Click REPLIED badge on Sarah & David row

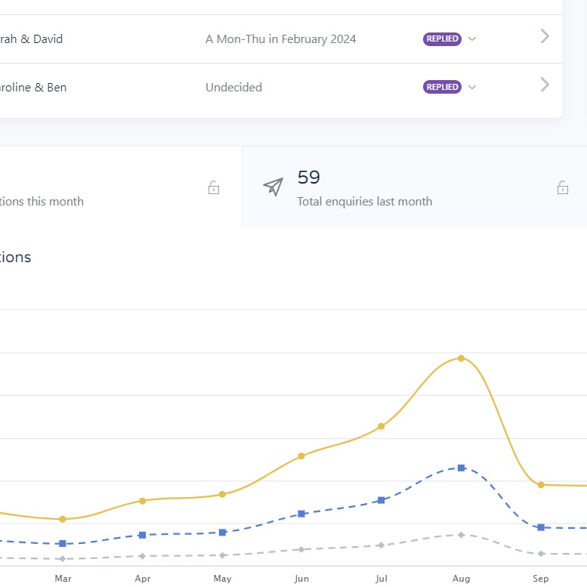(442, 39)
